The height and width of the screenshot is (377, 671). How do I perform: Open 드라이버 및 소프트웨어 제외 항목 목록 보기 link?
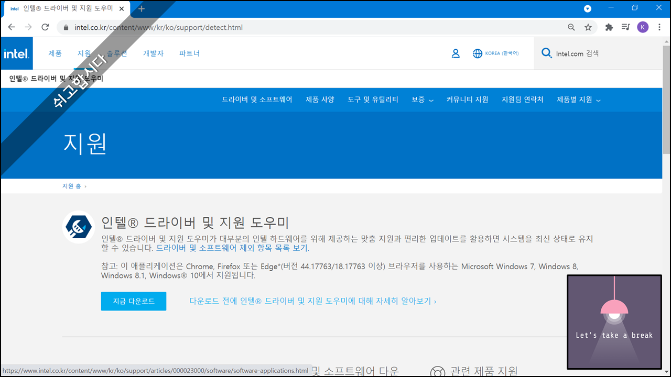coord(232,248)
